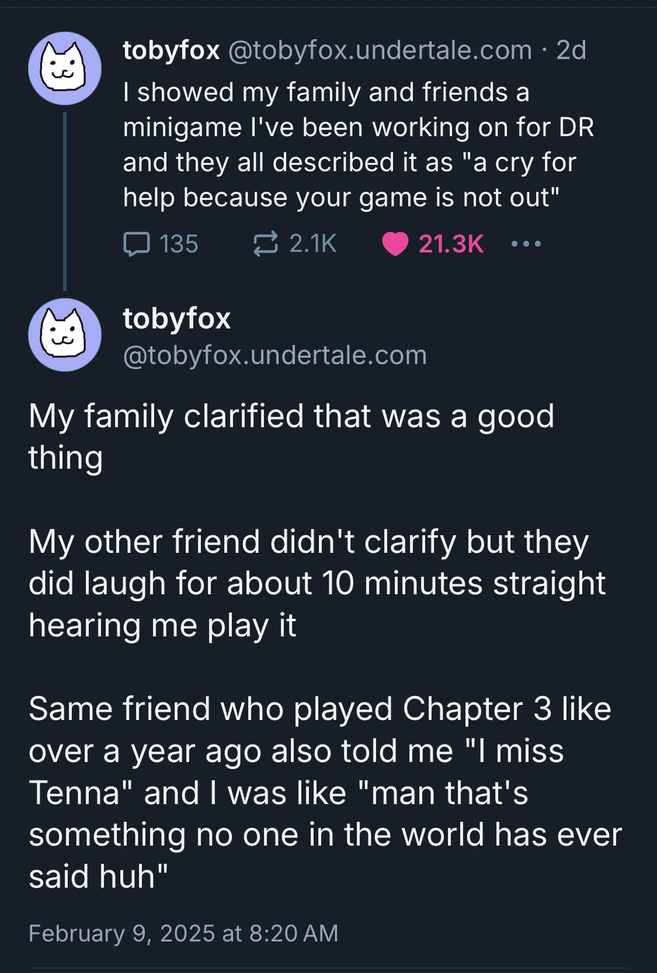Open tobyfox's profile from the username
657x973 pixels.
tap(168, 51)
